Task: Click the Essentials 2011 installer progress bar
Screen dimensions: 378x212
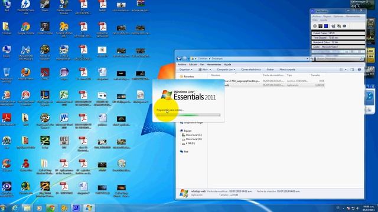Action: tap(188, 115)
